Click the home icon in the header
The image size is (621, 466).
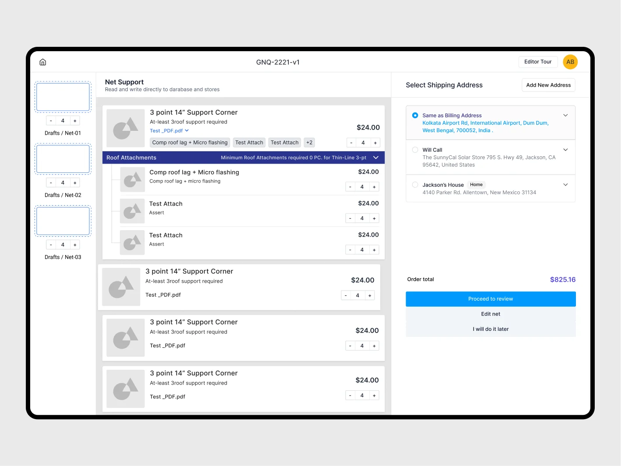[43, 62]
